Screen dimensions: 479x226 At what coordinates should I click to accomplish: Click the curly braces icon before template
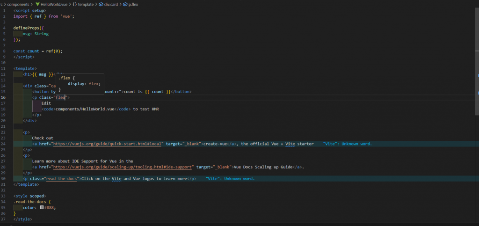(x=74, y=5)
